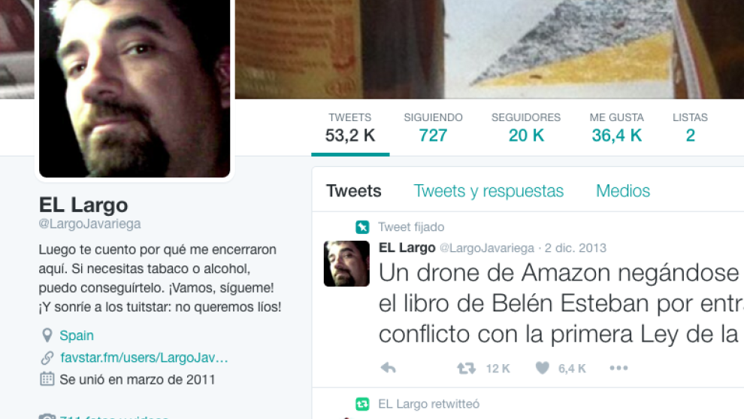Screen dimensions: 744x419
Task: Click the location pin icon beside Spain
Action: click(x=47, y=336)
